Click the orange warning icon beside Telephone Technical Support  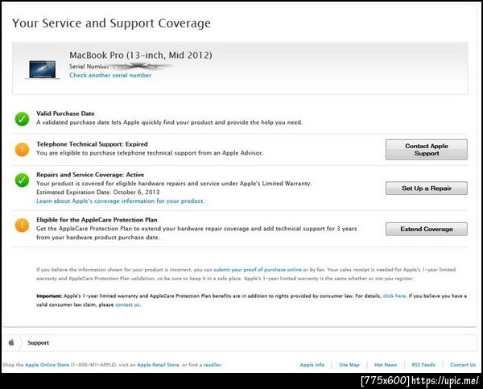[x=22, y=150]
